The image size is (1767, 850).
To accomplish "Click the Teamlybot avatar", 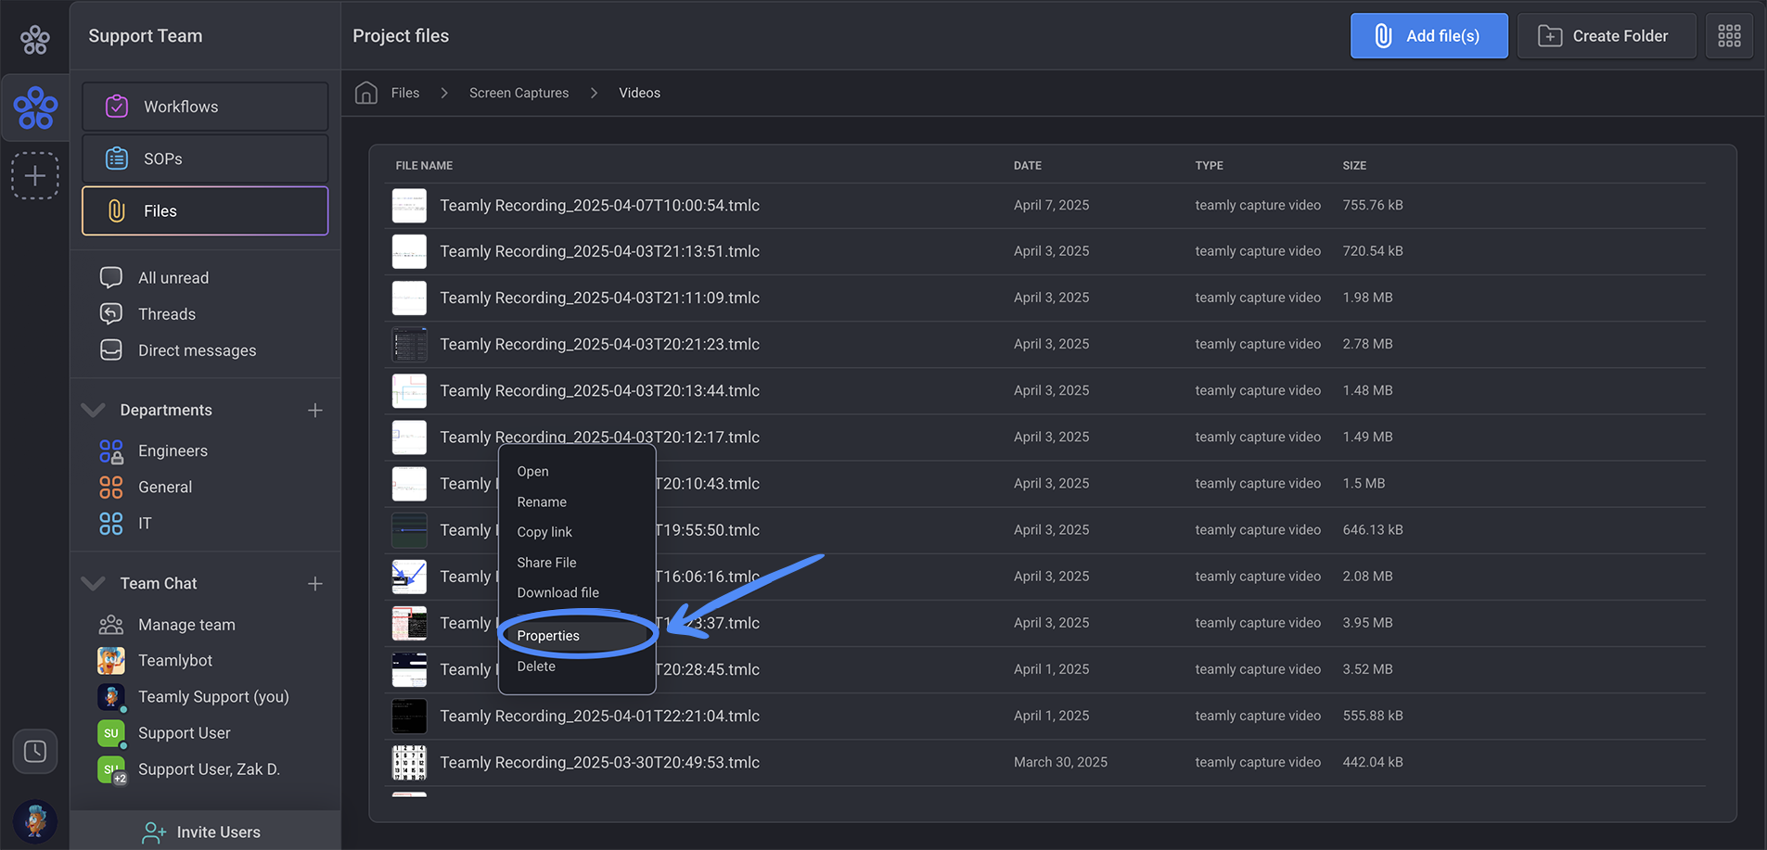I will click(x=111, y=661).
